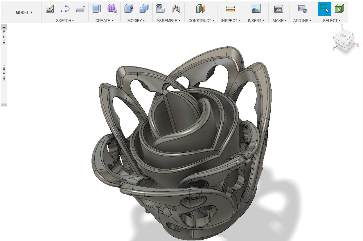The width and height of the screenshot is (363, 241).
Task: Open Scripts and Add-Ins icon
Action: (302, 9)
